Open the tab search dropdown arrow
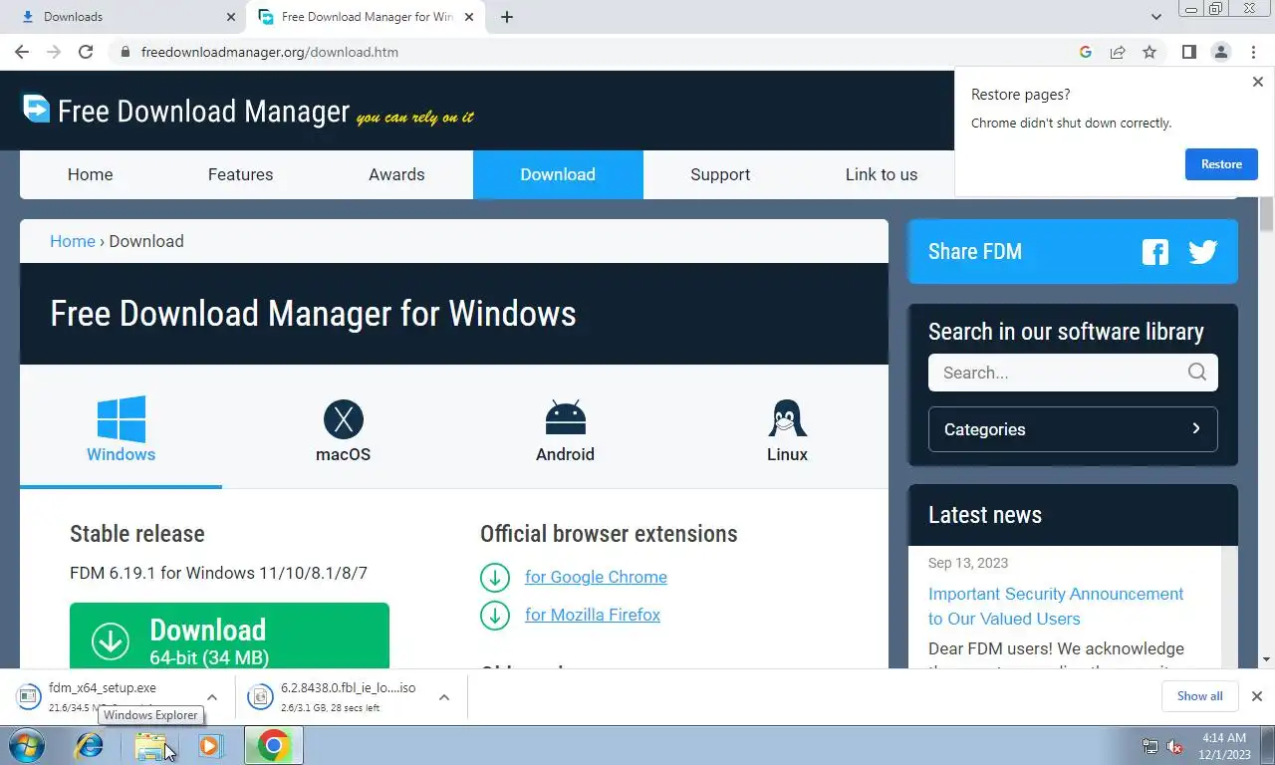This screenshot has height=765, width=1275. (x=1156, y=17)
